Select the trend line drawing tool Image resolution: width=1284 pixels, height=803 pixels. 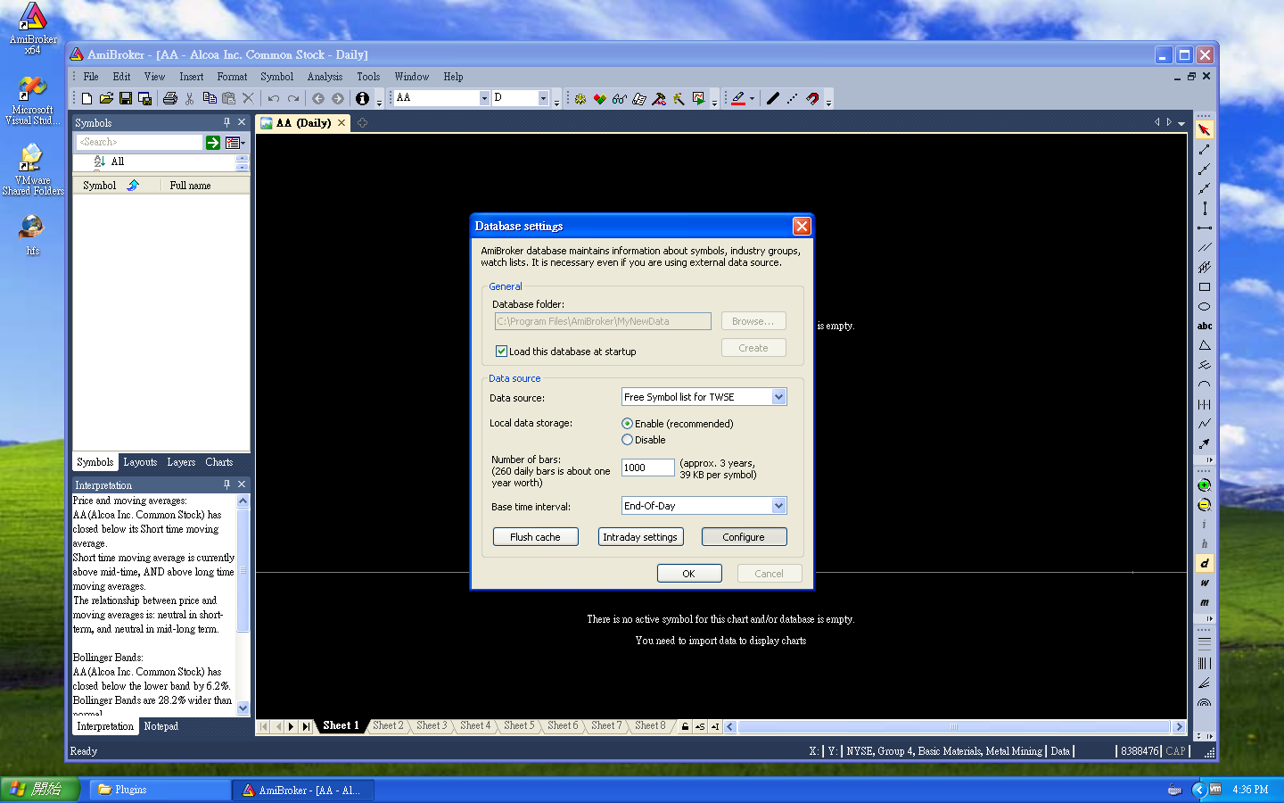(1205, 150)
